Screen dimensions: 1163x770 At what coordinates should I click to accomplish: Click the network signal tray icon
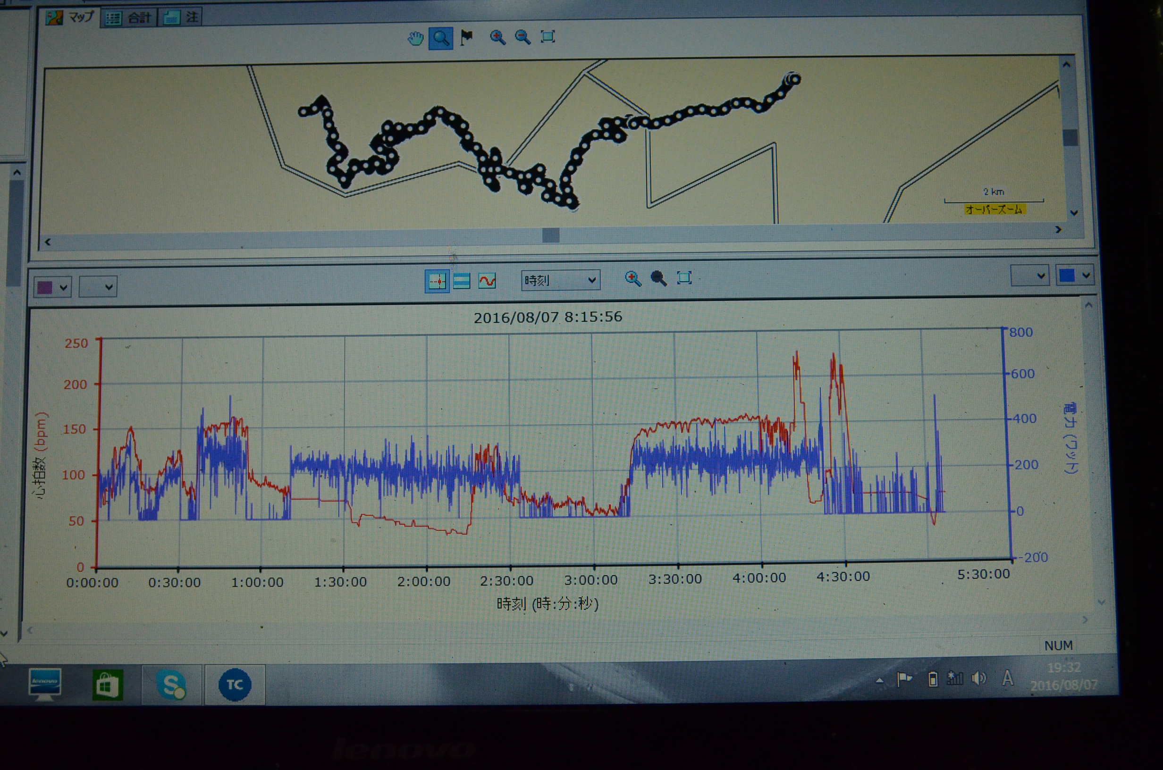[955, 678]
